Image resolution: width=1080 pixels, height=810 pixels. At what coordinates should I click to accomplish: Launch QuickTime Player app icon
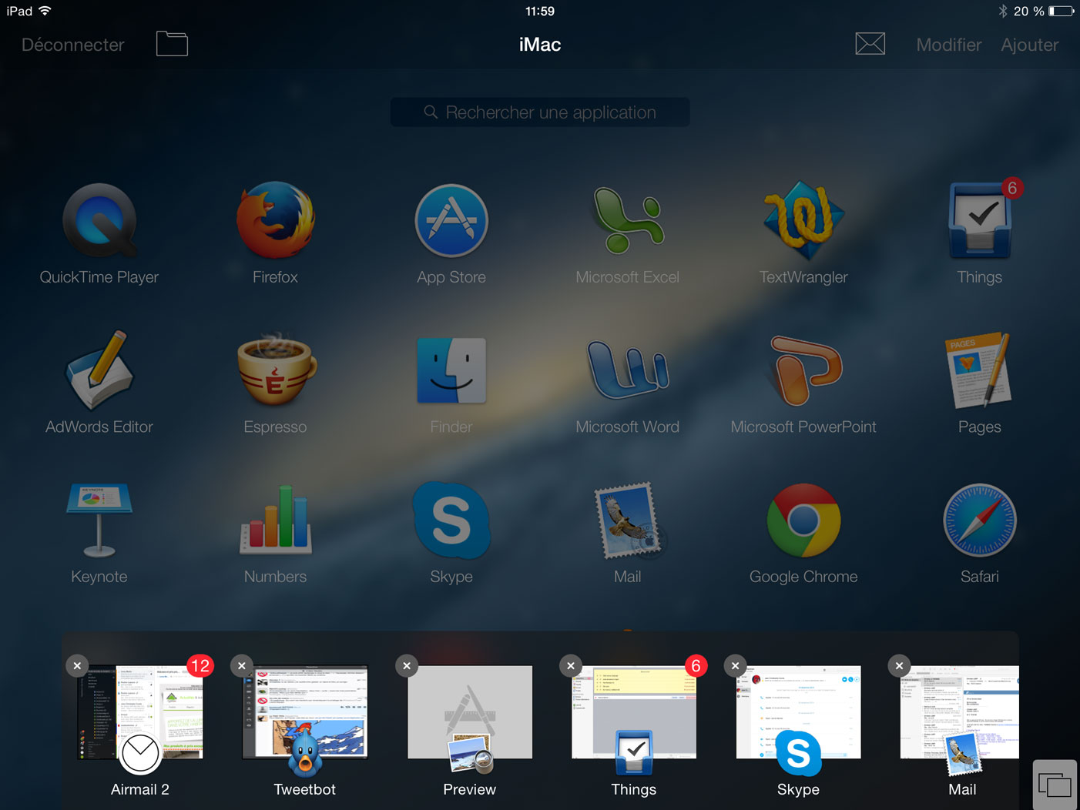point(99,220)
